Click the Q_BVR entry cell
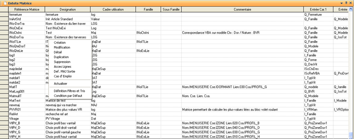The width and height of the screenshot is (354, 139). [318, 92]
